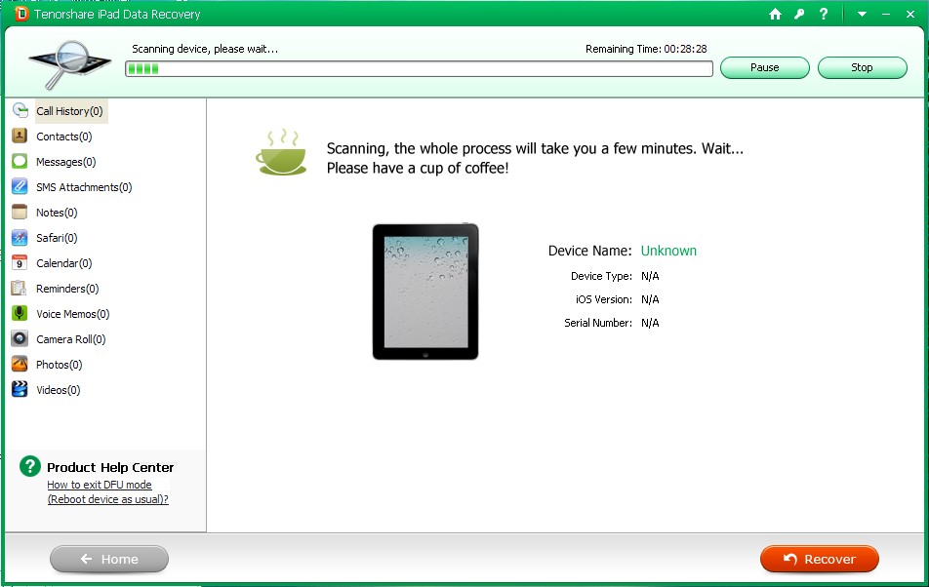Open the register key icon in the title bar
Screen dimensions: 929x587
tap(799, 15)
